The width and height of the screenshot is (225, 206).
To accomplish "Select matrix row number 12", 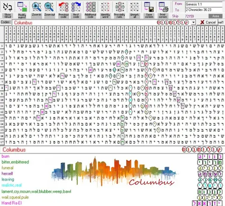I will pyautogui.click(x=2, y=112).
